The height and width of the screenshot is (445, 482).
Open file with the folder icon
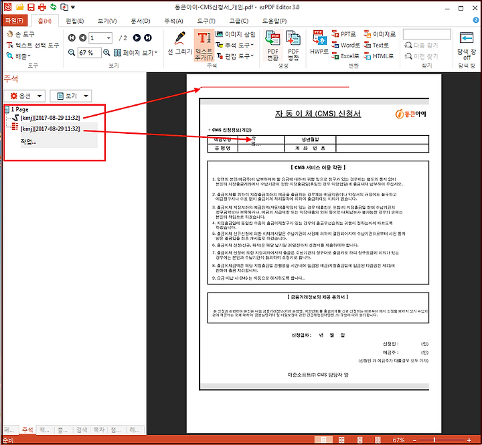click(x=19, y=7)
